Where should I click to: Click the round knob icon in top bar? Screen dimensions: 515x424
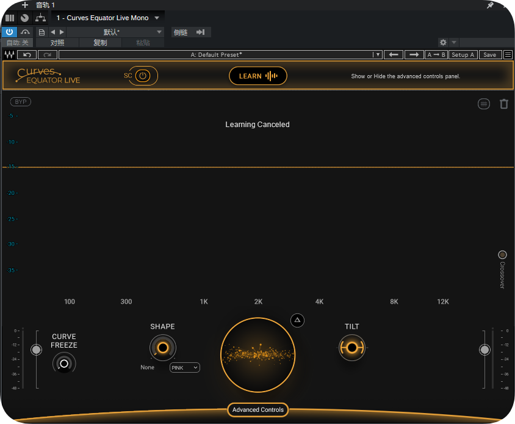pos(24,18)
